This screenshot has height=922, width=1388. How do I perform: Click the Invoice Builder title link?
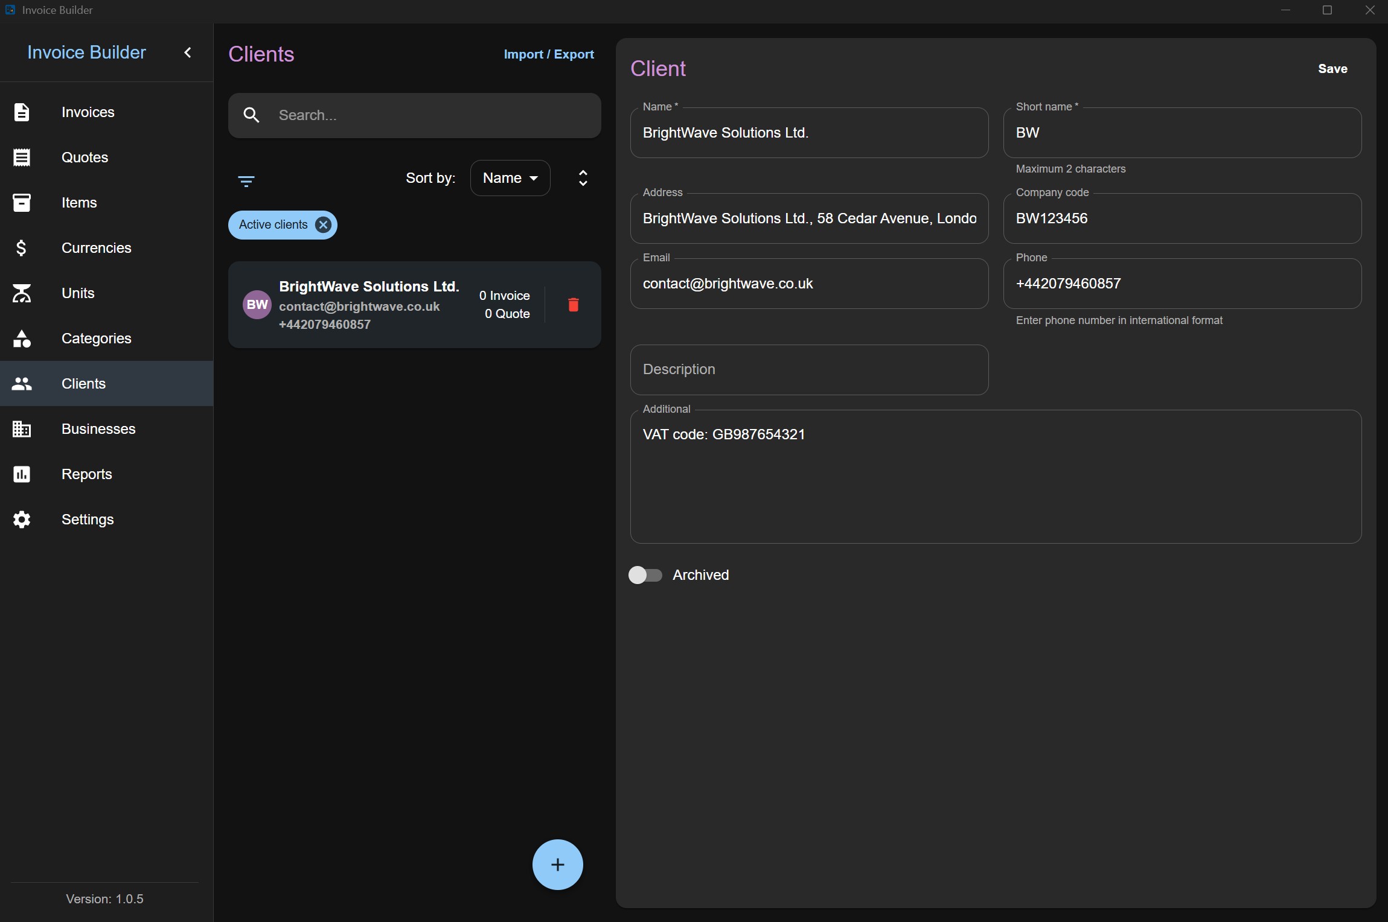pyautogui.click(x=86, y=52)
